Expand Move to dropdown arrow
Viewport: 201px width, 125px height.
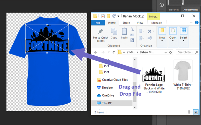click(x=143, y=31)
